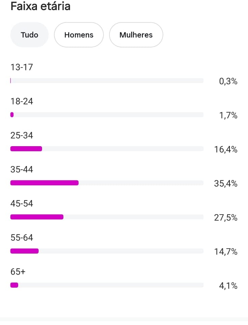Click the 18-24 age label

[x=22, y=101]
